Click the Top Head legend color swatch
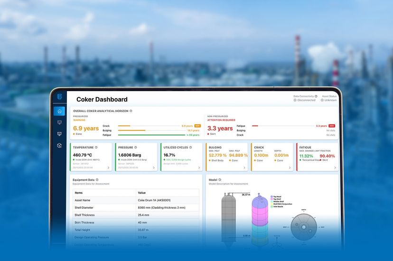This screenshot has height=261, width=393. 271,197
